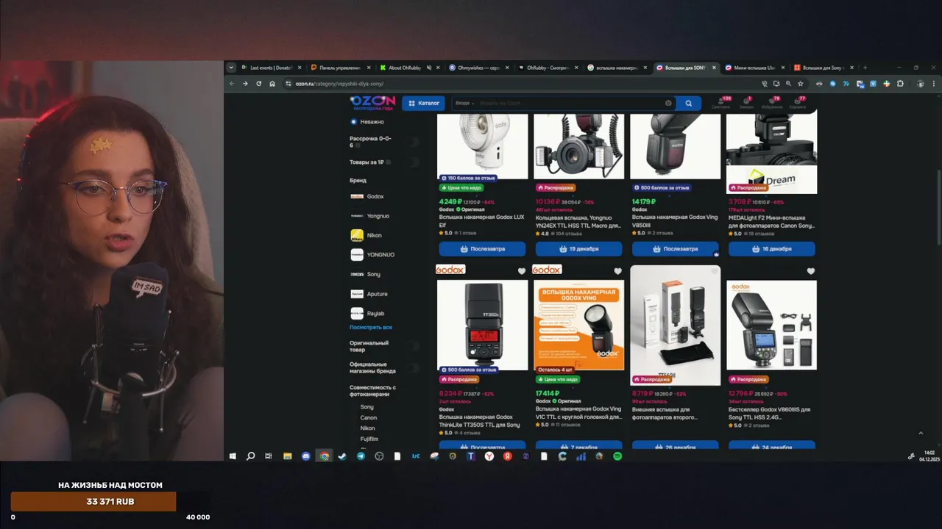942x529 pixels.
Task: Click the Посмотреть все brands link
Action: 371,327
